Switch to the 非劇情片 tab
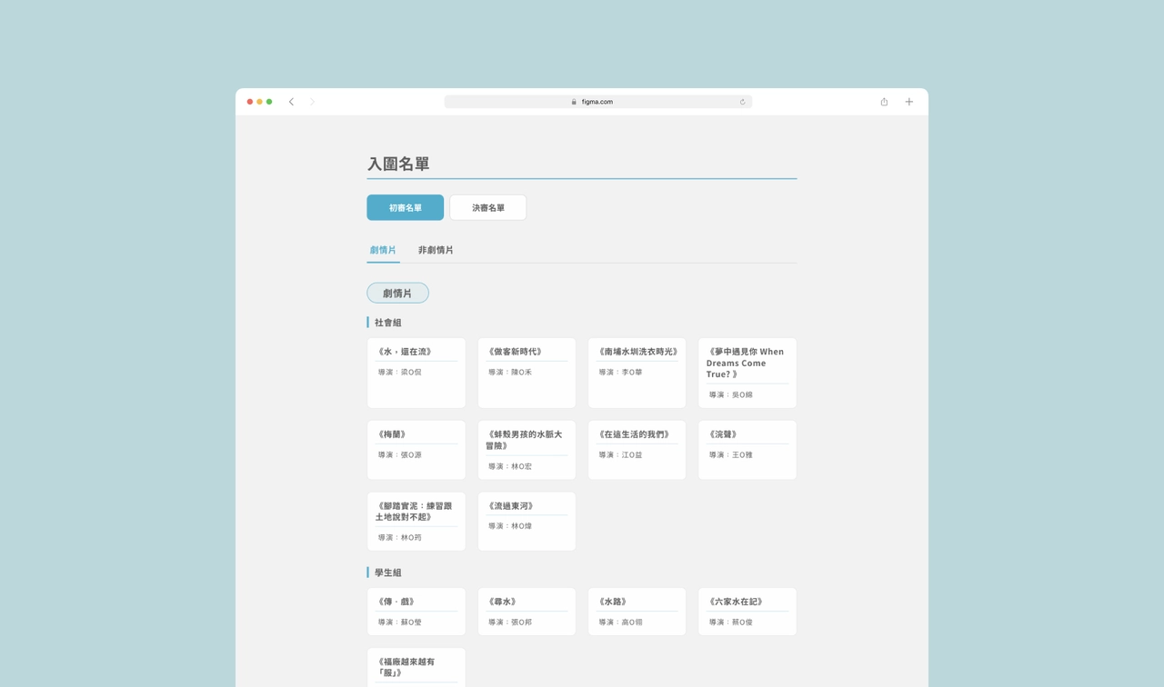The image size is (1164, 687). pos(436,250)
